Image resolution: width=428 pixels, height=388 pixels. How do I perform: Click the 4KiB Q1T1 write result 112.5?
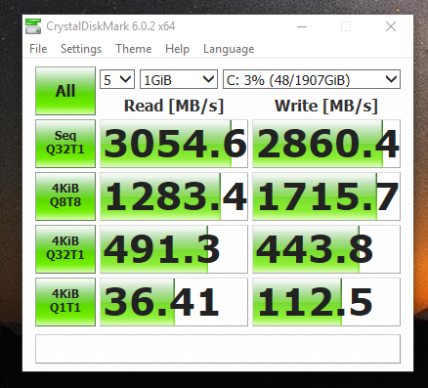(326, 302)
